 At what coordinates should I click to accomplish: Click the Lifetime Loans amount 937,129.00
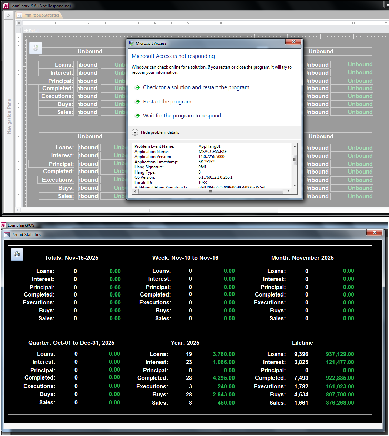pyautogui.click(x=340, y=354)
